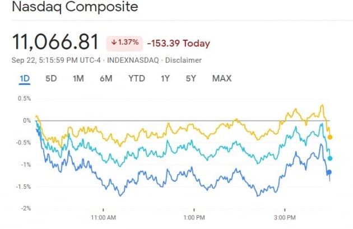Click the teal line end dot
353x229 pixels.
coord(330,158)
